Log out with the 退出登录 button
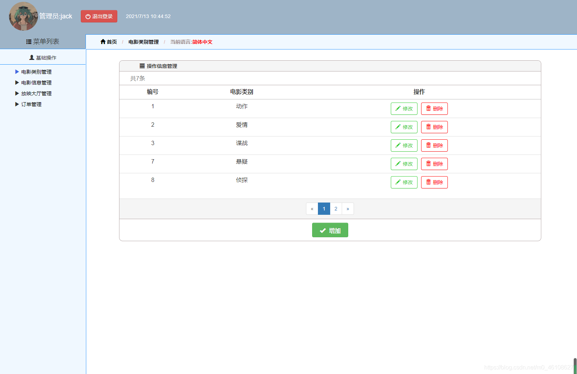 [99, 16]
